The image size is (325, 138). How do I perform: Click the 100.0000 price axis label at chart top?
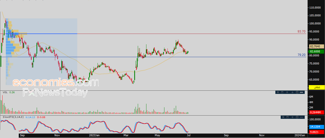(x=315, y=24)
